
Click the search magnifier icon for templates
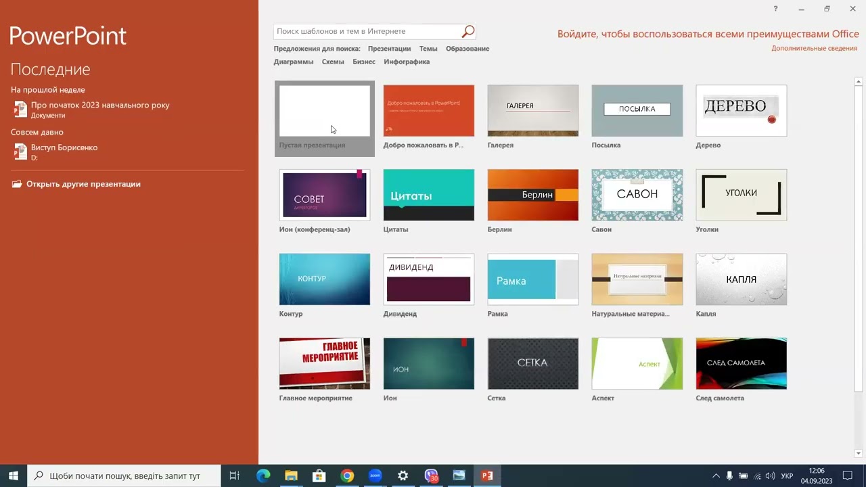tap(468, 31)
